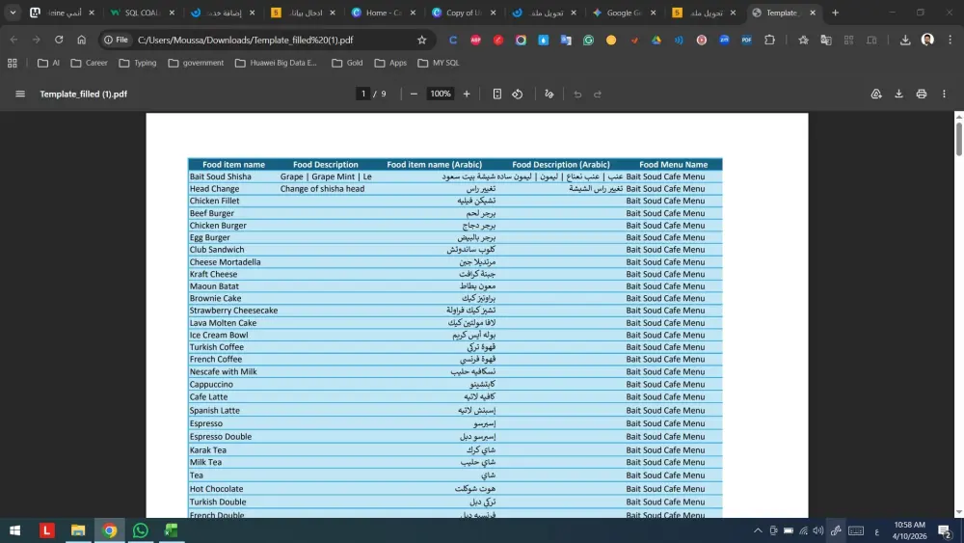Click the Google Translate extension icon
The image size is (964, 543).
(566, 40)
